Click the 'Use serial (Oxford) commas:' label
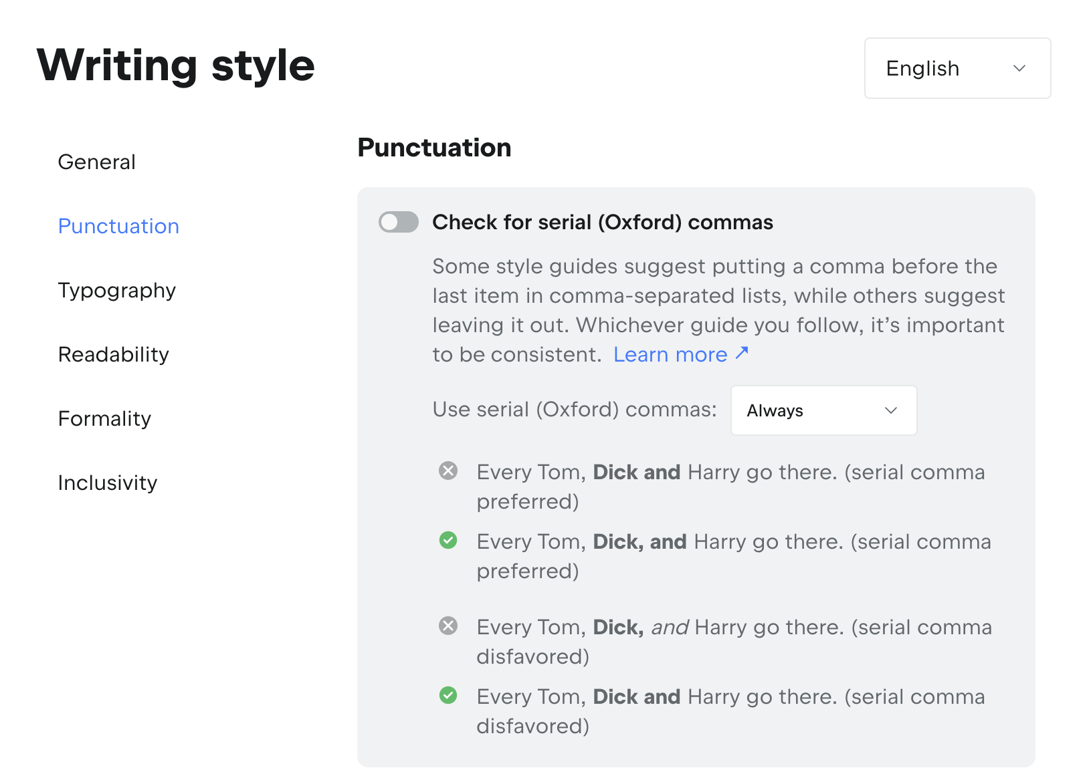1089x782 pixels. tap(575, 409)
